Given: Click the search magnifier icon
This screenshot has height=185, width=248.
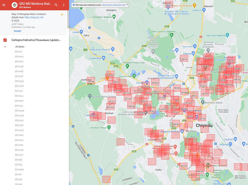Looking at the screenshot, I should (x=56, y=5).
